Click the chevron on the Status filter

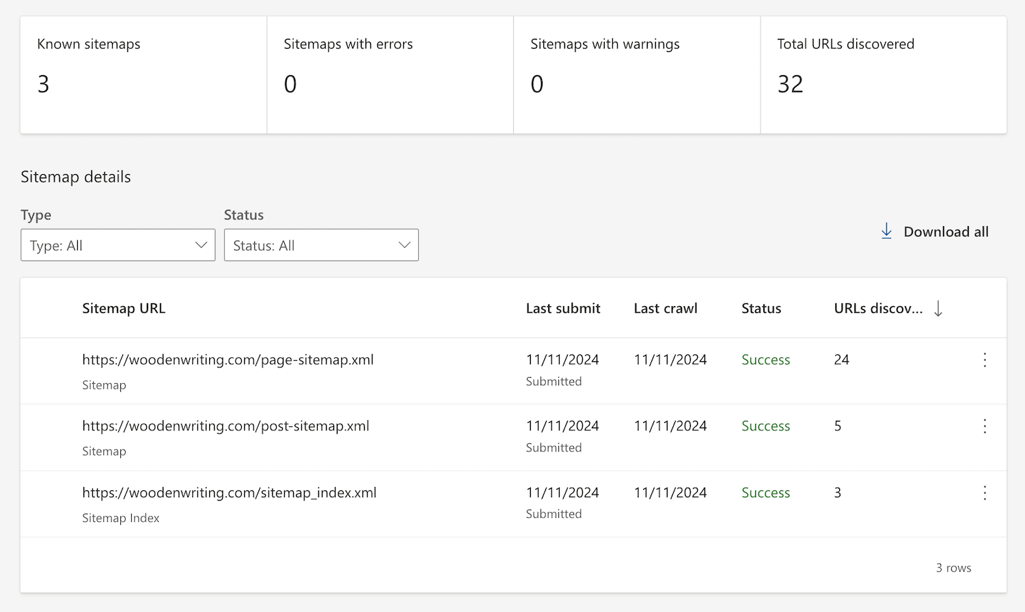(404, 245)
